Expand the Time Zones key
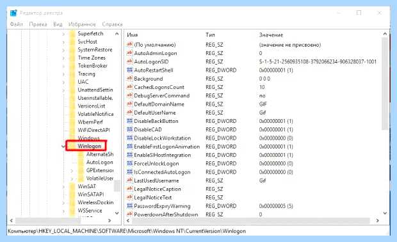Screen dimensions: 397x242 tap(63, 58)
